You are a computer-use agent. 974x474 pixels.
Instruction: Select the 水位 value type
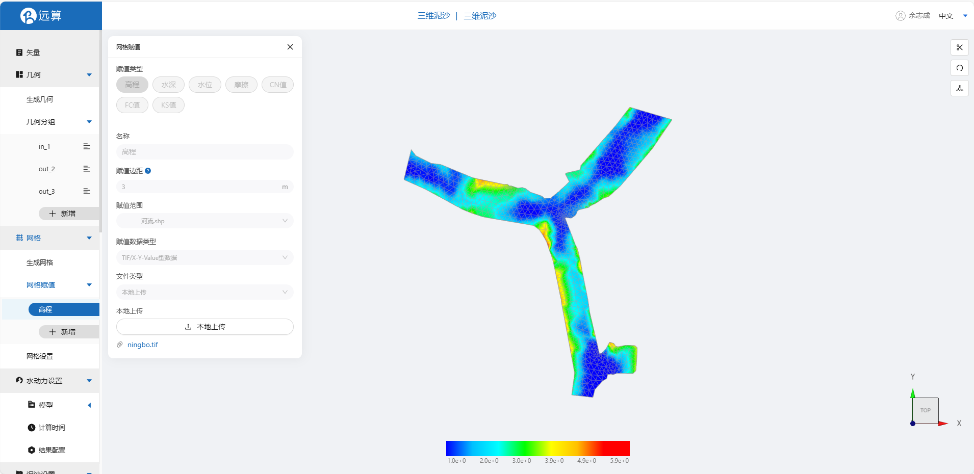pos(205,85)
